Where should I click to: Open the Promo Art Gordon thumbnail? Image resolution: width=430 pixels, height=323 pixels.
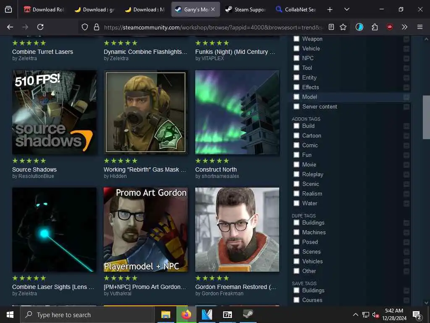point(146,230)
